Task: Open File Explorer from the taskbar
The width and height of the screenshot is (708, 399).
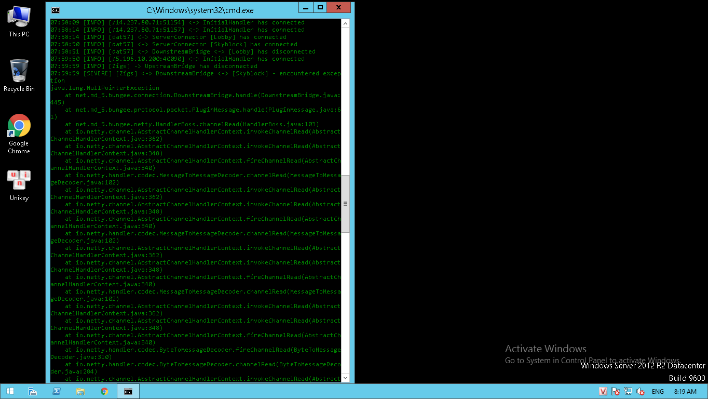Action: click(80, 391)
